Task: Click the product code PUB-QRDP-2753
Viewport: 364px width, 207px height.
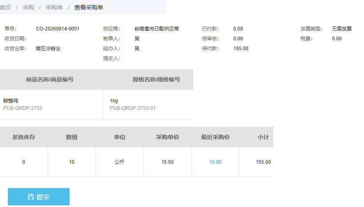Action: [x=23, y=108]
